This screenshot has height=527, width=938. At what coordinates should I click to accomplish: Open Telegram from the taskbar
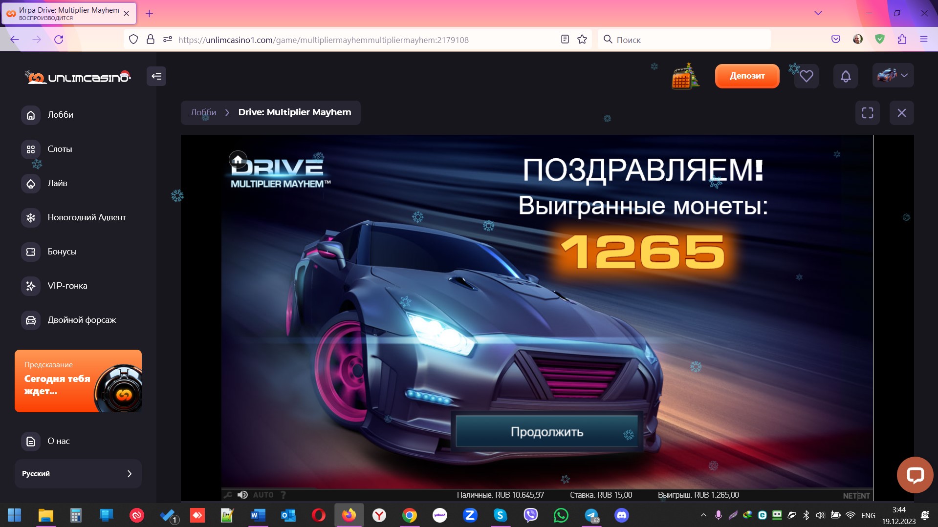click(591, 515)
